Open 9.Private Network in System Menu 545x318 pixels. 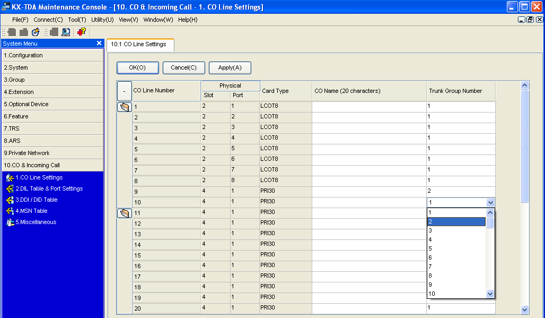[x=53, y=153]
